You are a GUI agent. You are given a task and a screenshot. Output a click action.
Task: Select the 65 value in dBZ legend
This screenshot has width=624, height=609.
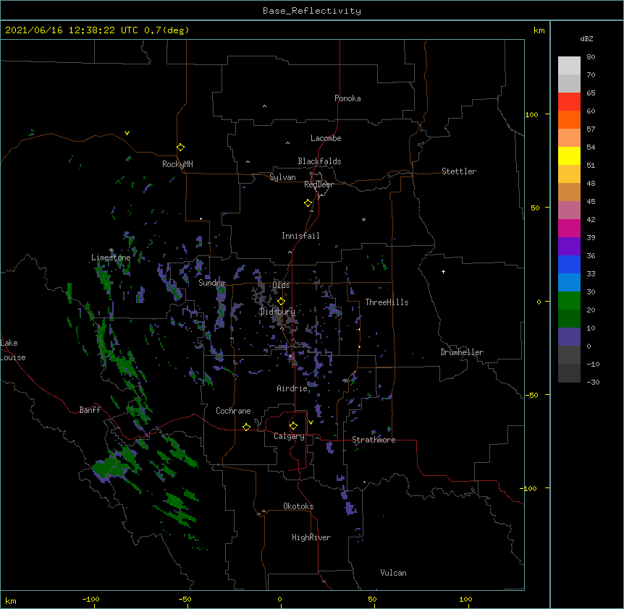(x=591, y=93)
